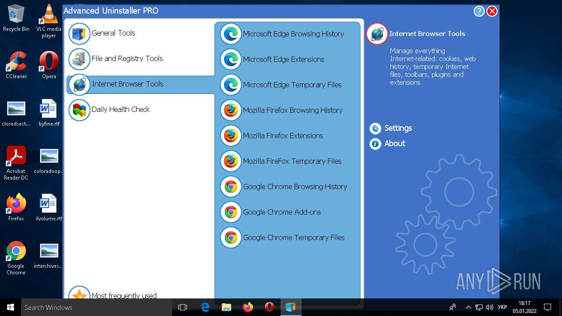Open the General Tools category icon
Image resolution: width=562 pixels, height=316 pixels.
point(79,34)
